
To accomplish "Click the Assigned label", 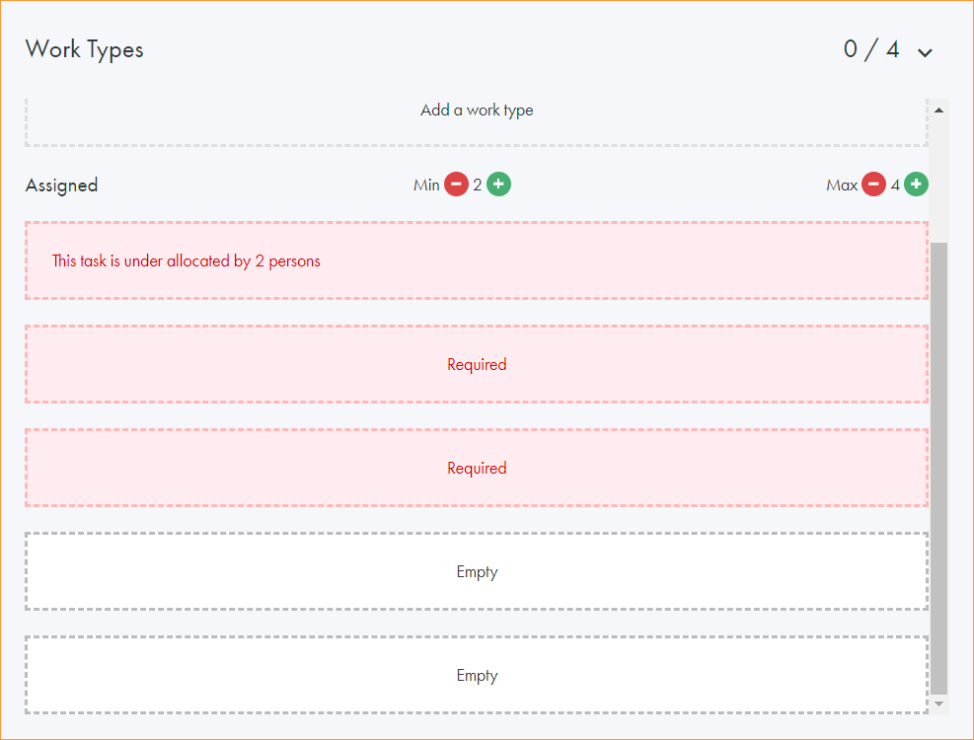I will 61,185.
